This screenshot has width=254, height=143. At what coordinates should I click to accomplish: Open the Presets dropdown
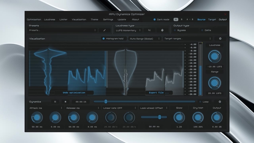pos(62,30)
